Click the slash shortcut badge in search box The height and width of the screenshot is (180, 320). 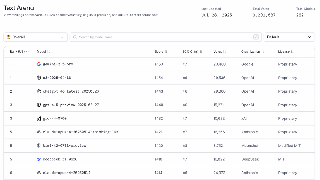pos(256,37)
